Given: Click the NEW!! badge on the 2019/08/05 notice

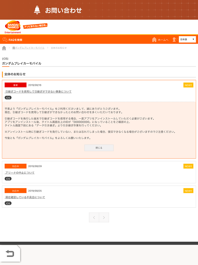Looking at the screenshot, I should click(188, 191).
